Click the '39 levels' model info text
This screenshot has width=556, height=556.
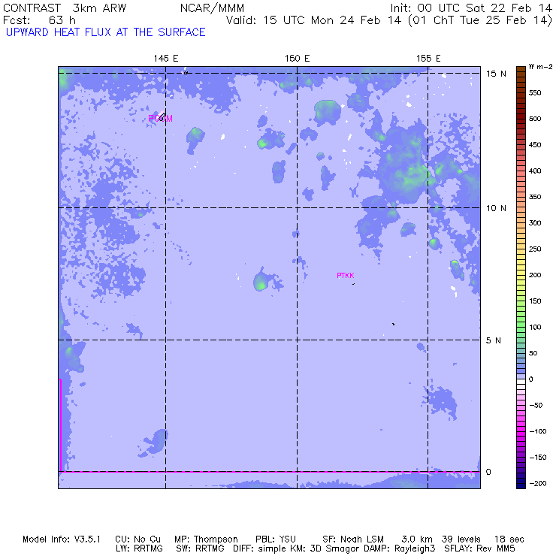(x=461, y=539)
